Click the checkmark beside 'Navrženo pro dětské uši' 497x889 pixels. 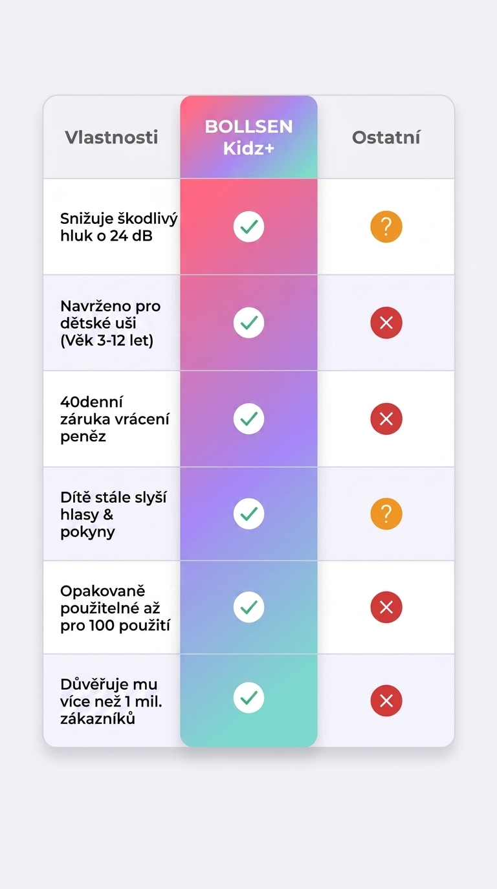pyautogui.click(x=248, y=322)
